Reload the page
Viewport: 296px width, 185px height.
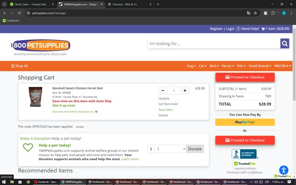(x=19, y=13)
